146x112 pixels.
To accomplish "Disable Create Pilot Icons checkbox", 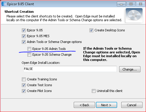I will 24,91.
